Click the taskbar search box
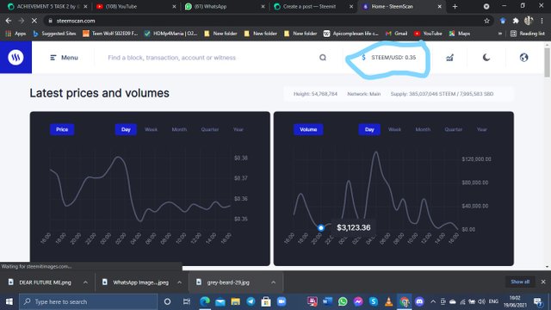The image size is (551, 310). pos(88,301)
